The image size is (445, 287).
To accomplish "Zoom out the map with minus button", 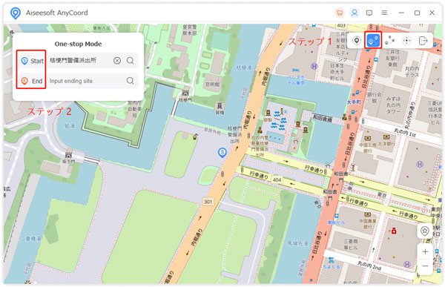I will pos(425,266).
